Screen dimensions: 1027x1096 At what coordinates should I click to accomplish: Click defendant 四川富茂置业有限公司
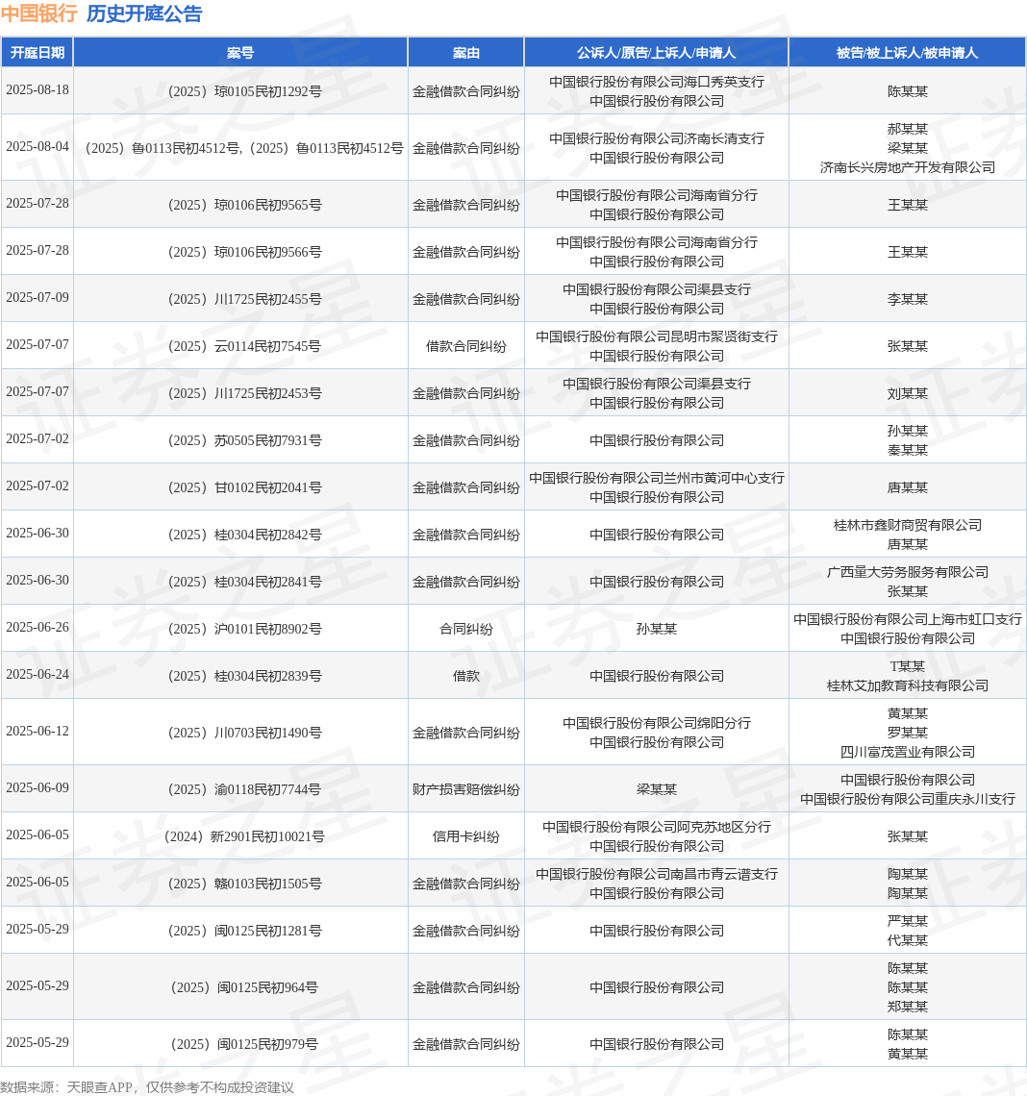(908, 752)
